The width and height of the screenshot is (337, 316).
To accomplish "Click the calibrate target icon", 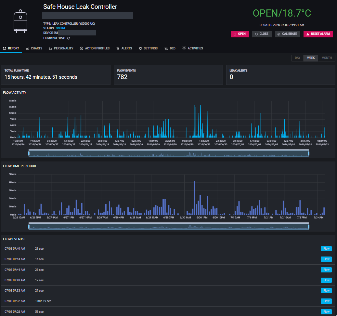I will (279, 34).
